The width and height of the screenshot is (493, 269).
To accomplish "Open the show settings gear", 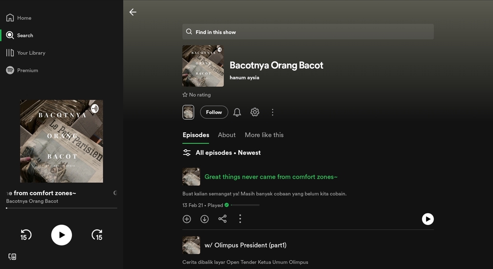I will [x=255, y=112].
